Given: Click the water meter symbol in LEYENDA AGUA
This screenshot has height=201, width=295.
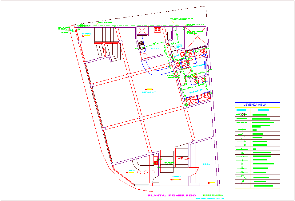Looking at the screenshot, I should [x=242, y=114].
